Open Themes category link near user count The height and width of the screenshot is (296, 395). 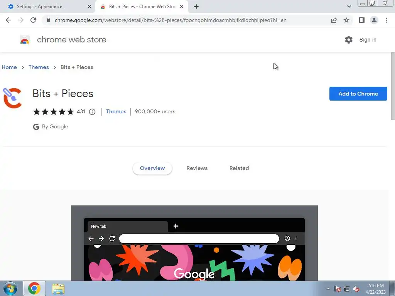[116, 111]
